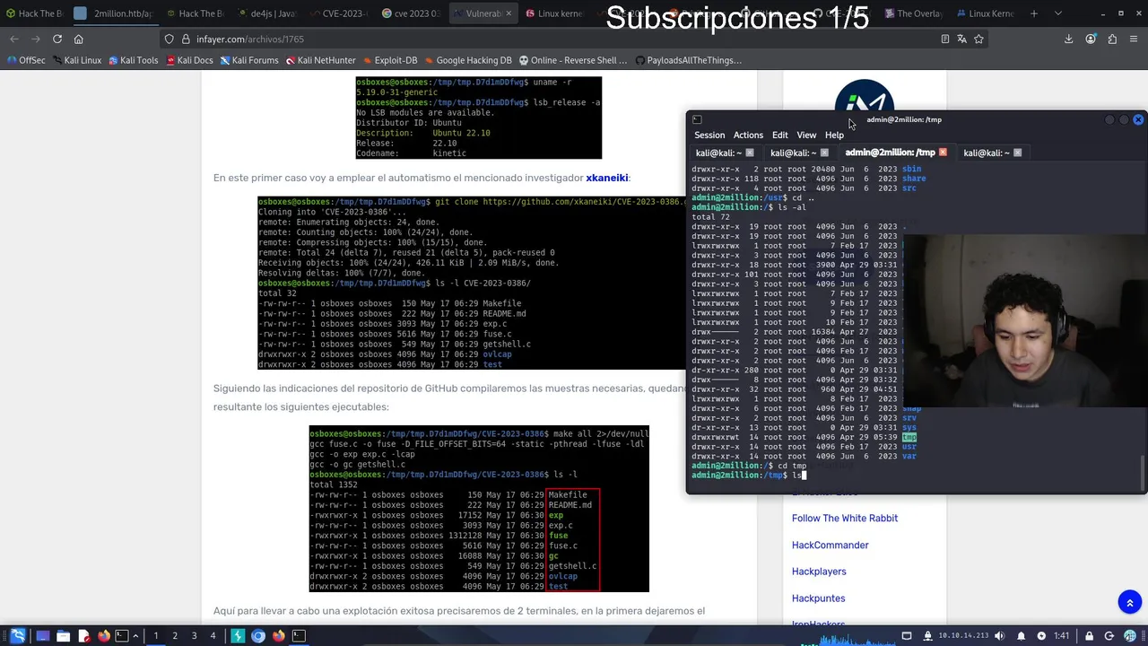The height and width of the screenshot is (646, 1148).
Task: Switch to the first kali@kali terminal tab
Action: pyautogui.click(x=718, y=153)
